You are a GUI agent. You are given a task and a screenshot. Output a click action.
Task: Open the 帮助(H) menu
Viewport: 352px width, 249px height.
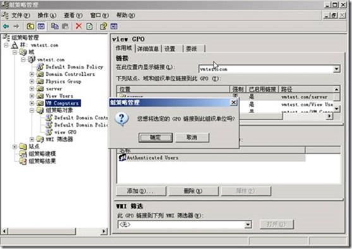pos(126,16)
